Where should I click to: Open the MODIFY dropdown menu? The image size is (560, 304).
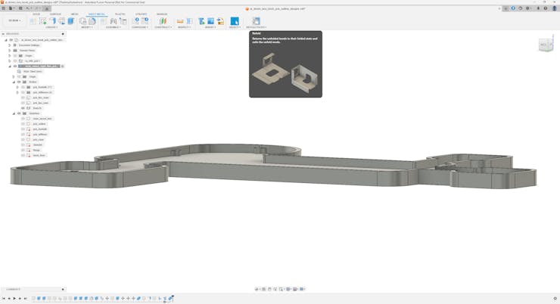pyautogui.click(x=87, y=27)
